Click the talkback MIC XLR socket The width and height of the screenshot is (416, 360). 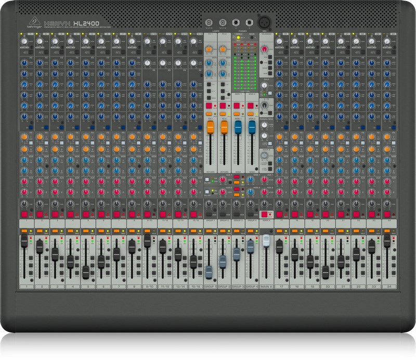tap(265, 22)
